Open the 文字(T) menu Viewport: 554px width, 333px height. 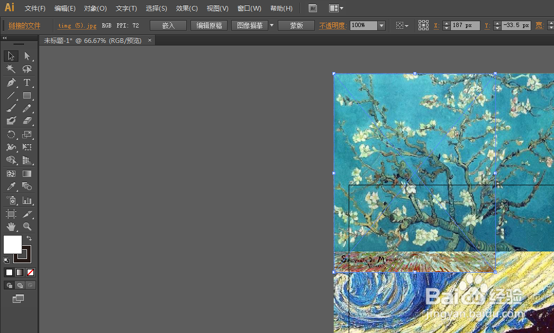(x=126, y=8)
